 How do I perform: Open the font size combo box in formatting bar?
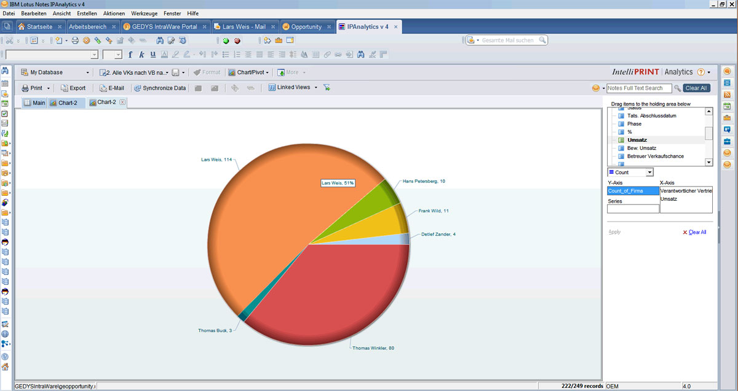tap(113, 55)
